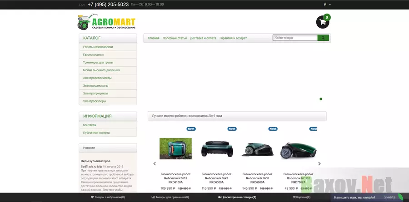Click Robomow RS622 product thumbnail
This screenshot has width=409, height=202.
coord(217,148)
